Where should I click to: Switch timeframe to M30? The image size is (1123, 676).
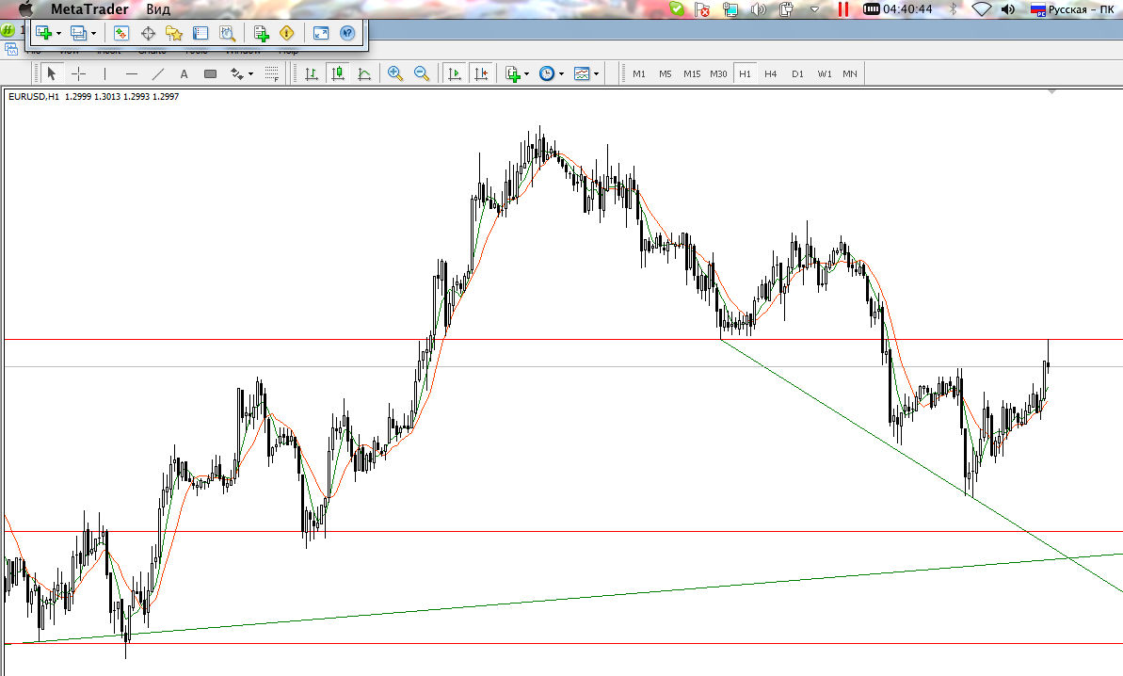click(718, 73)
